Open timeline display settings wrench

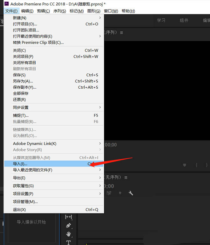point(130,193)
